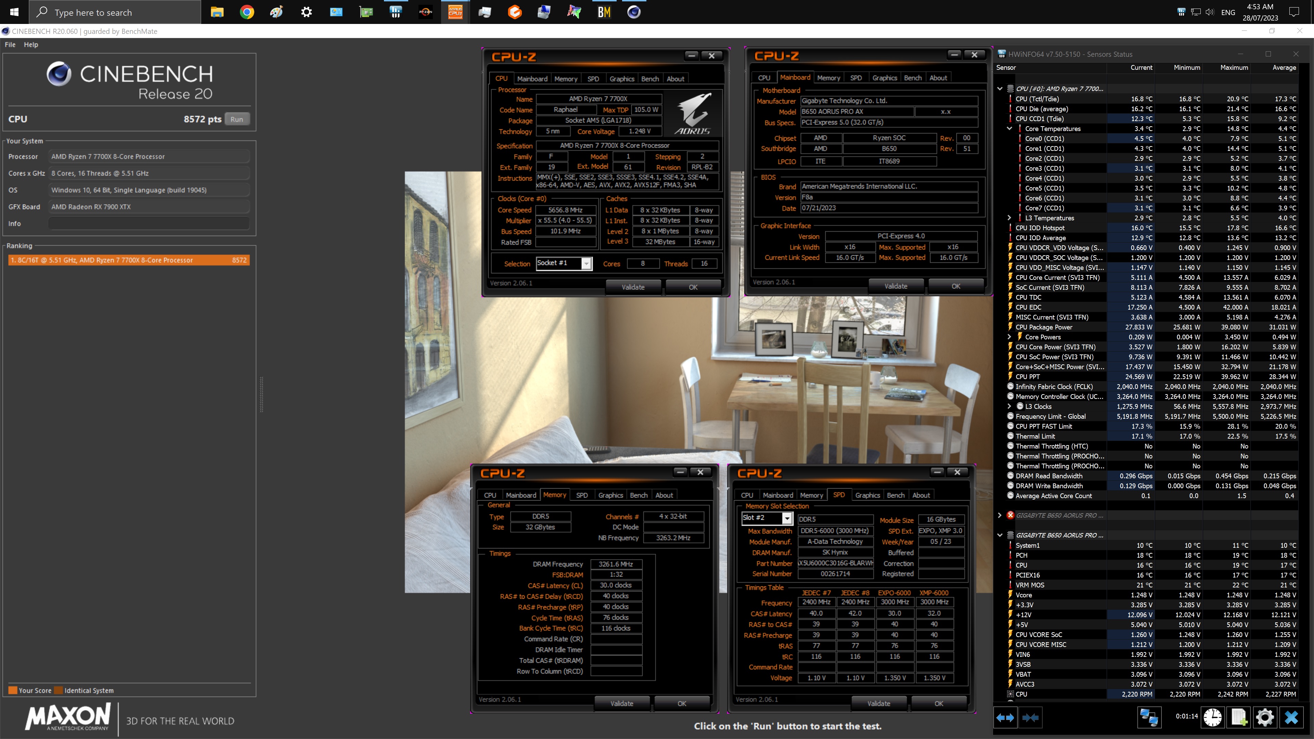Open the Paint palette icon on taskbar
This screenshot has height=739, width=1314.
[276, 12]
